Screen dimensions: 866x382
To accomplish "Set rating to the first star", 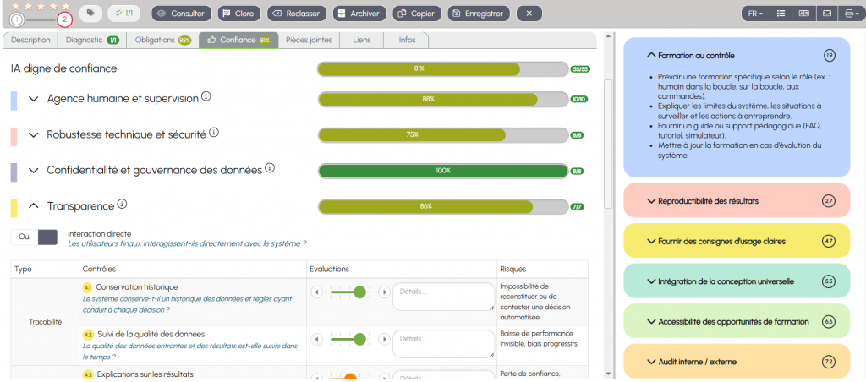I will tap(16, 6).
